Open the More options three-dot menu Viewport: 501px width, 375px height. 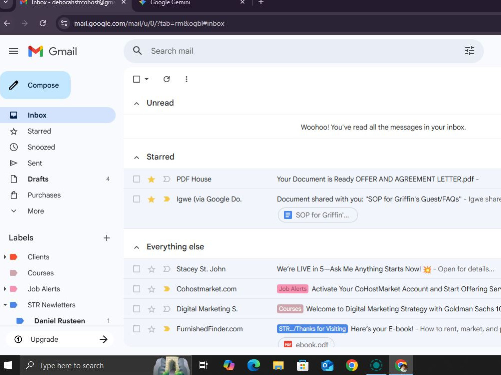186,79
